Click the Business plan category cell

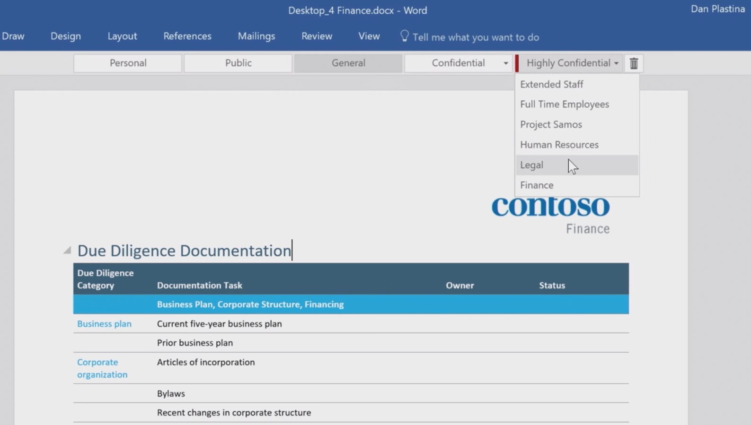104,324
